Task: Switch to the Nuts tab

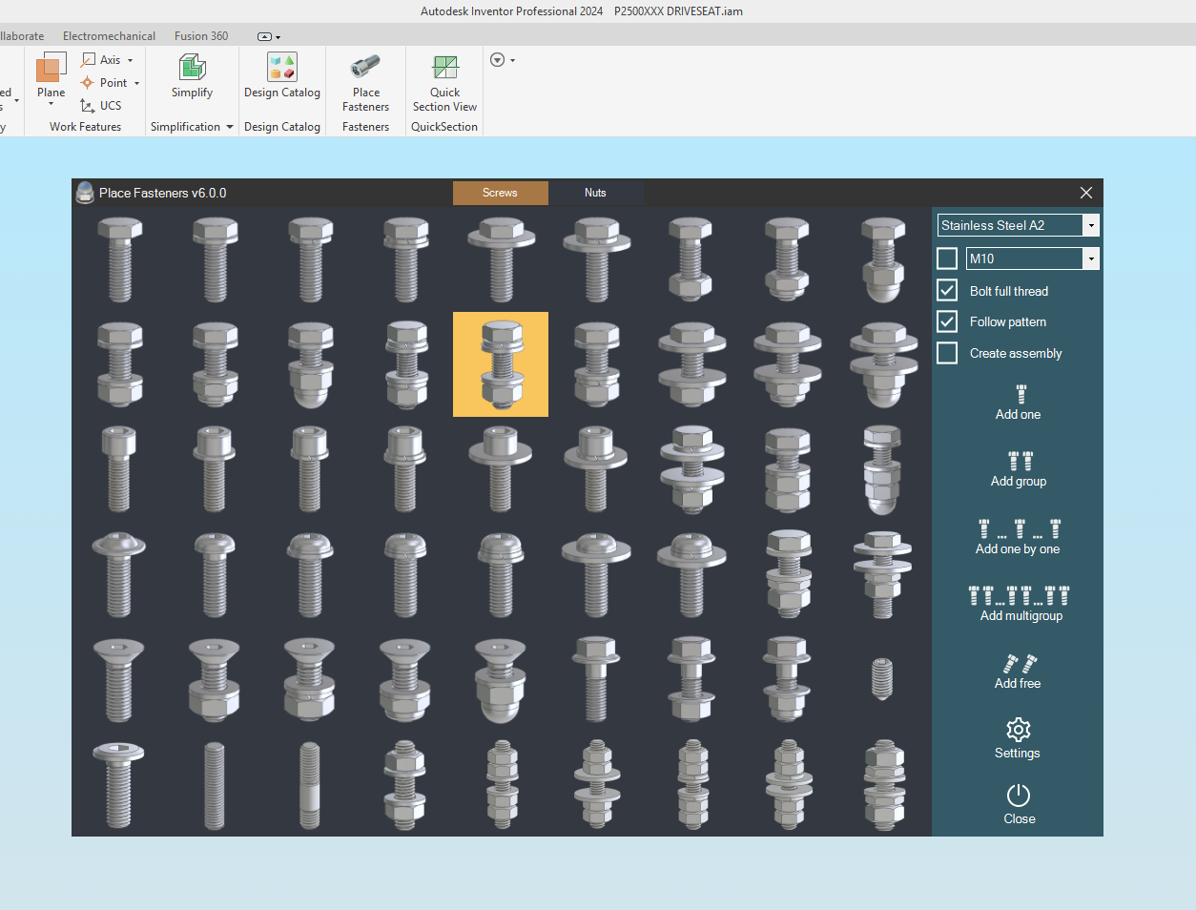Action: pyautogui.click(x=595, y=193)
